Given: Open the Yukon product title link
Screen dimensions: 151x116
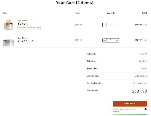Looking at the screenshot, I should click(x=22, y=24).
